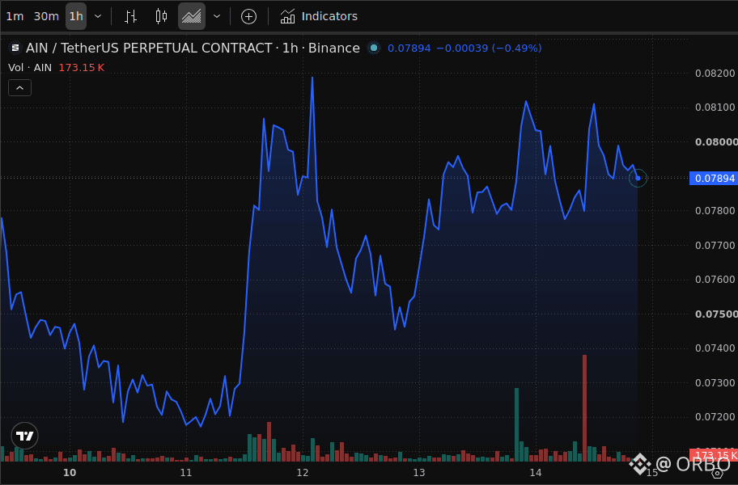
Task: Click date label 13 on time axis
Action: coord(419,473)
